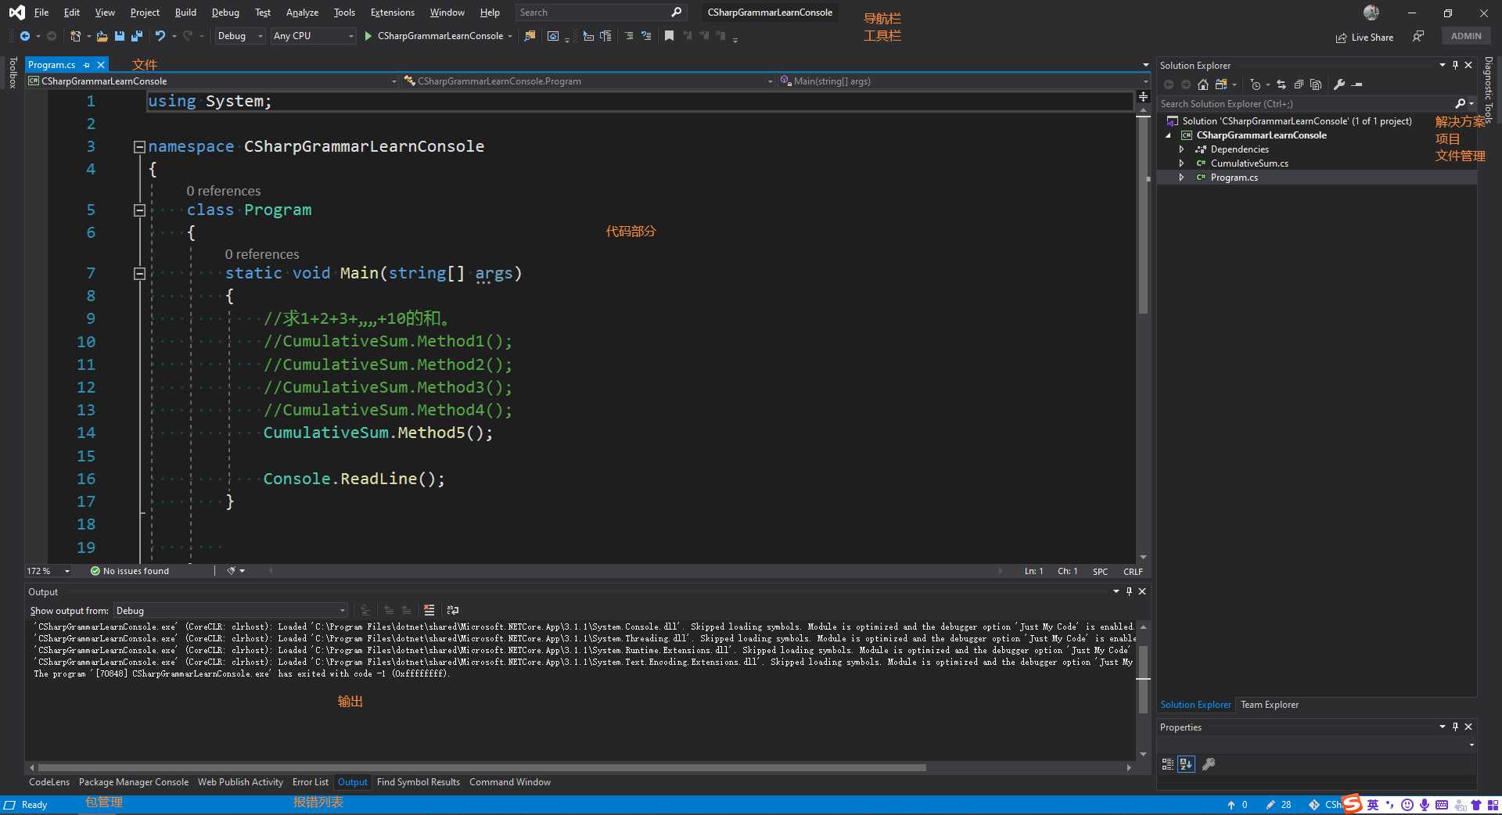Open Properties via the wrench icon
The image size is (1502, 815).
tap(1339, 84)
